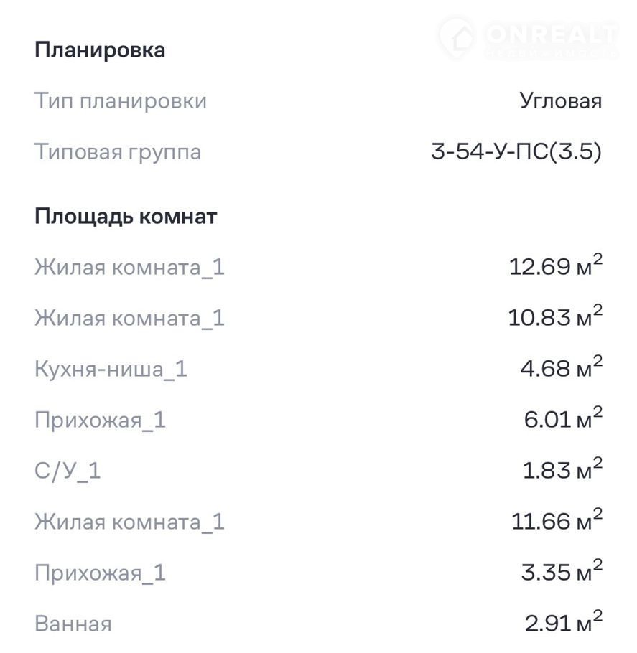Select the 1.83 м² area value

tap(562, 471)
